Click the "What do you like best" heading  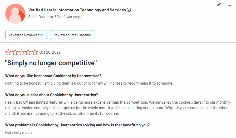(x=53, y=76)
